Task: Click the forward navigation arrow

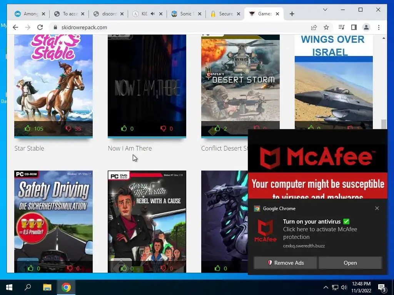Action: coord(28,27)
